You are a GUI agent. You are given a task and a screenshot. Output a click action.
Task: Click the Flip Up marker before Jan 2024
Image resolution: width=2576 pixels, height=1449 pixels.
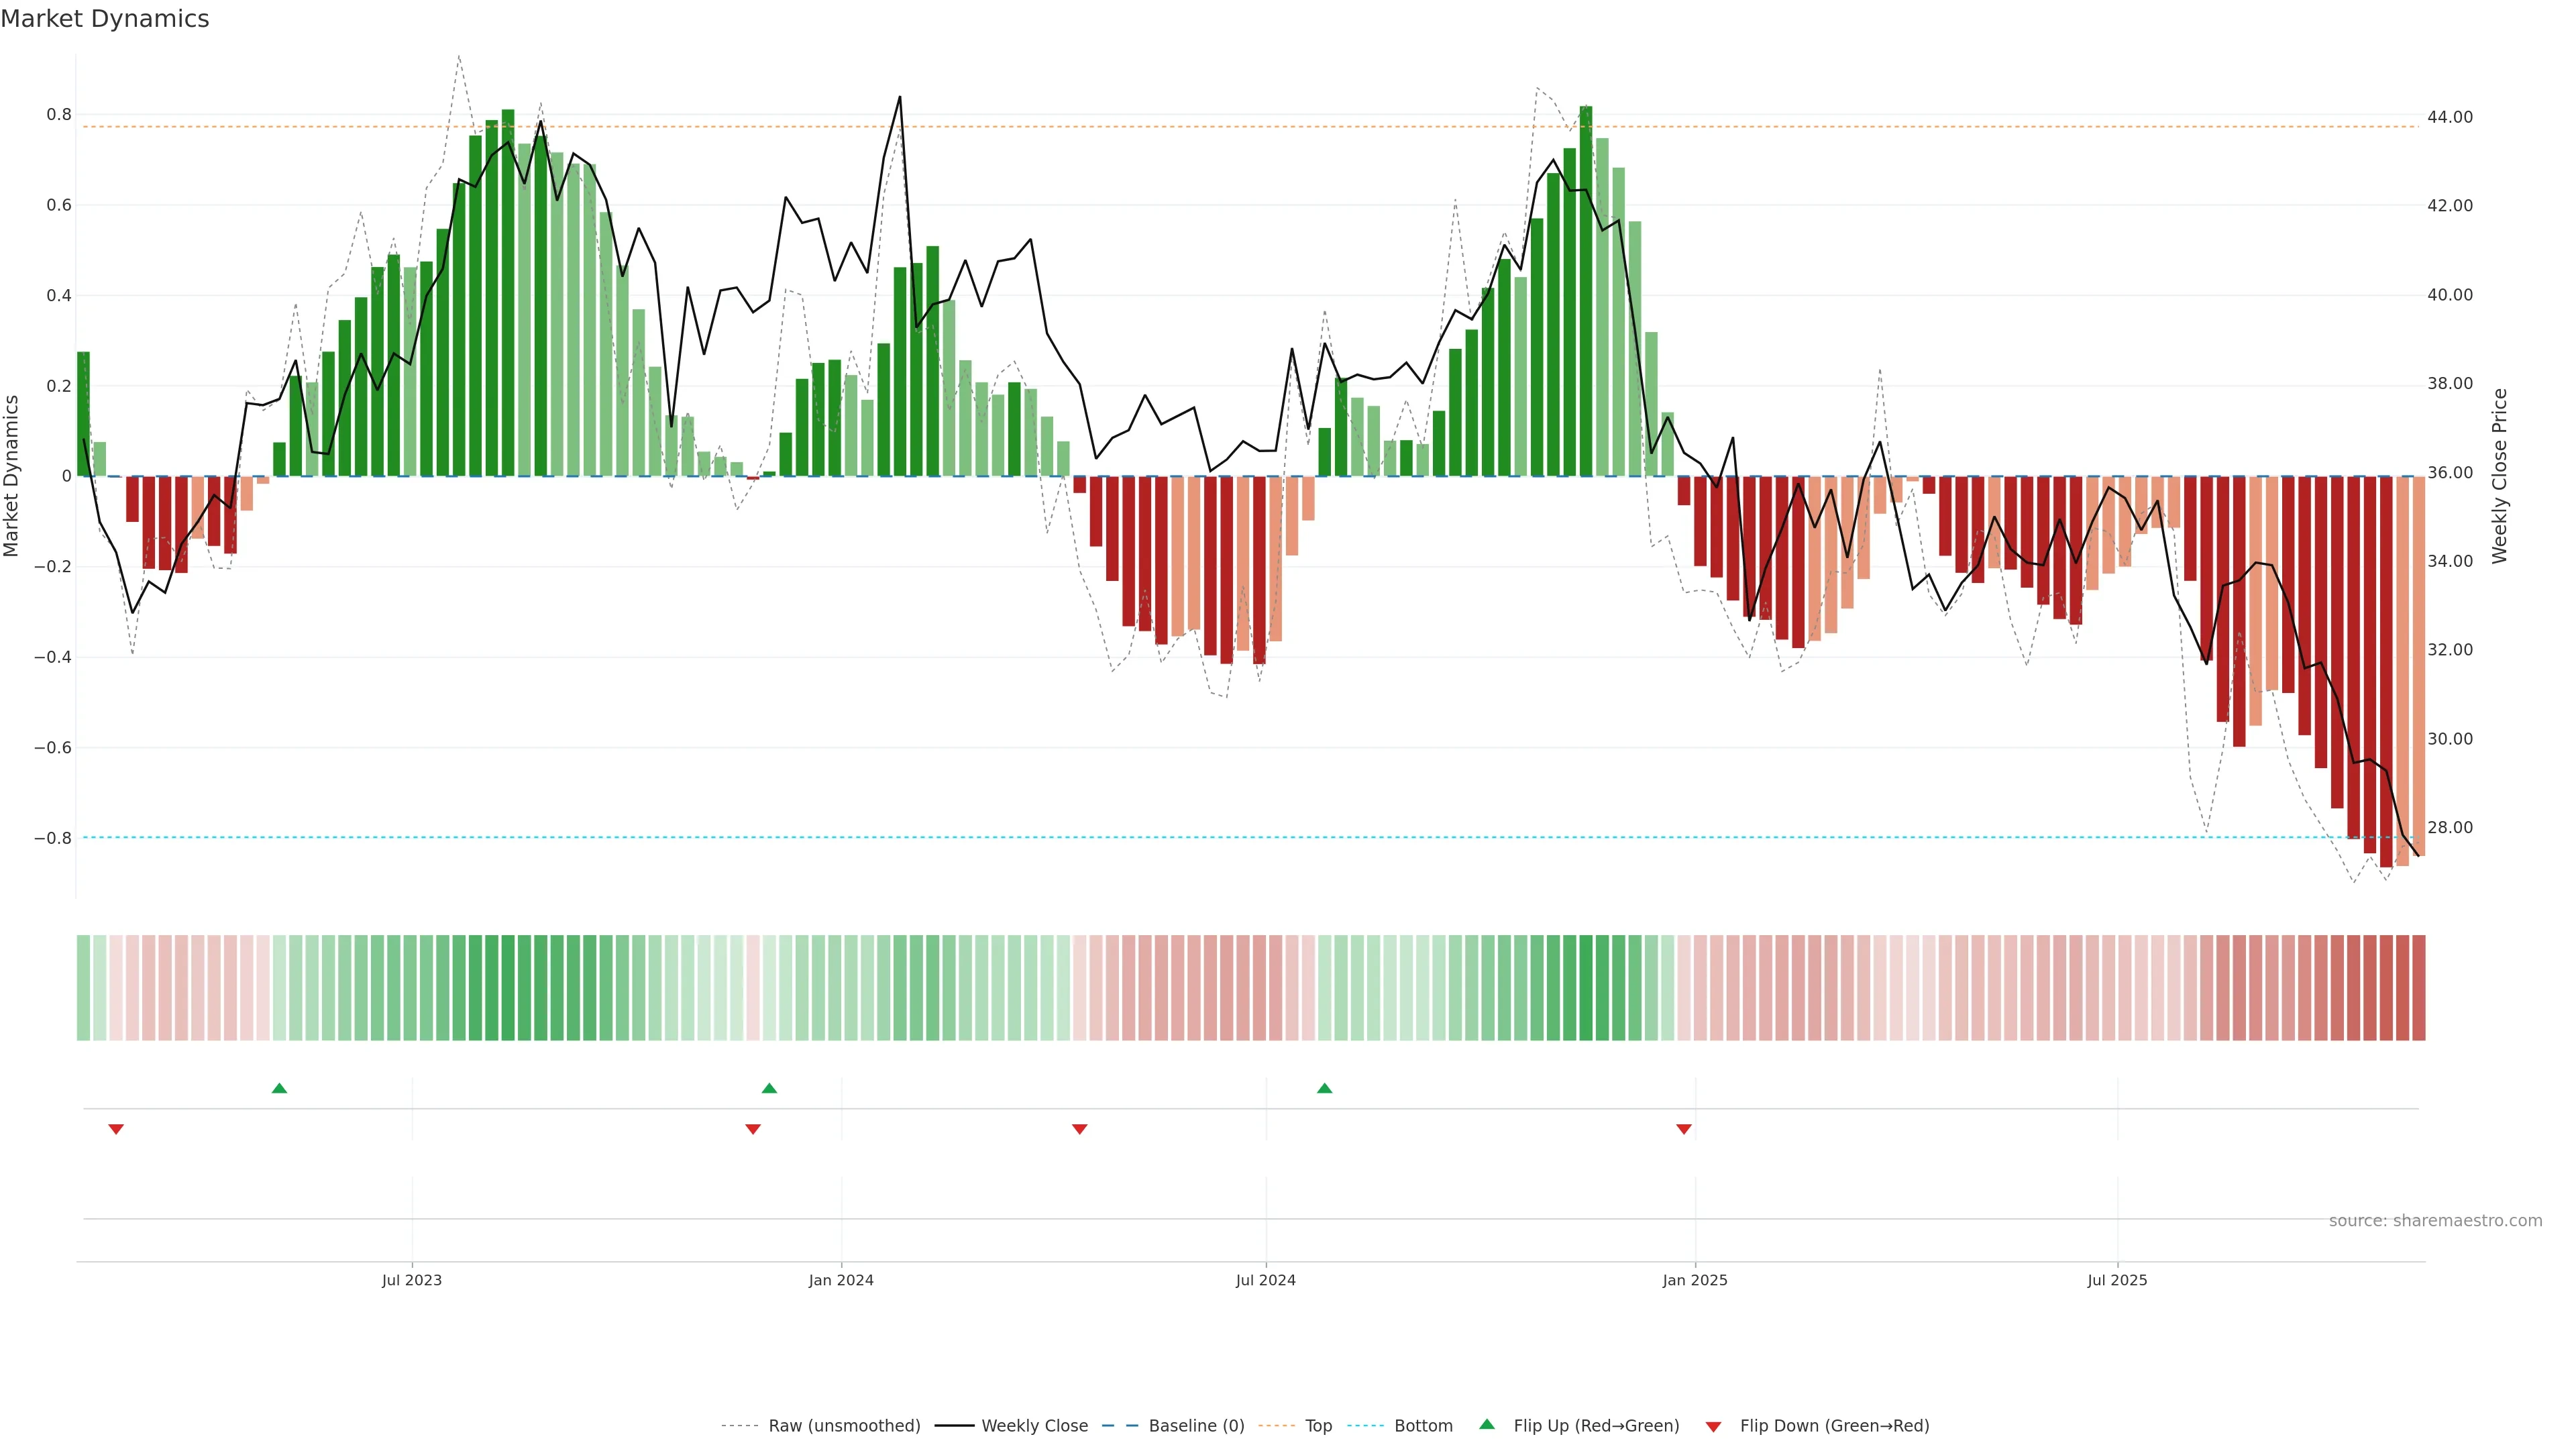[769, 1088]
